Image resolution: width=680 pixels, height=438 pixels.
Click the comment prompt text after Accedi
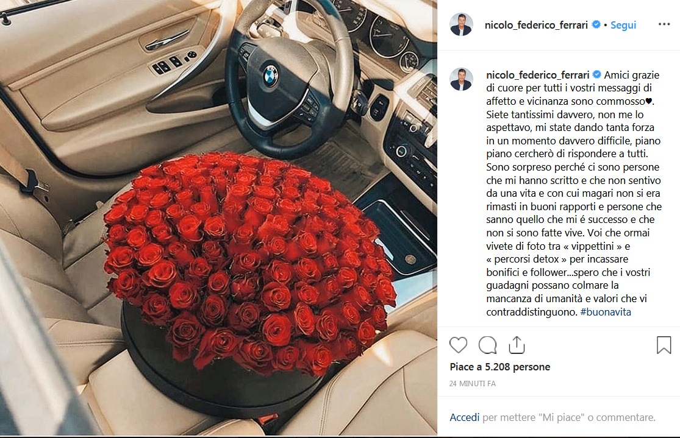point(569,417)
